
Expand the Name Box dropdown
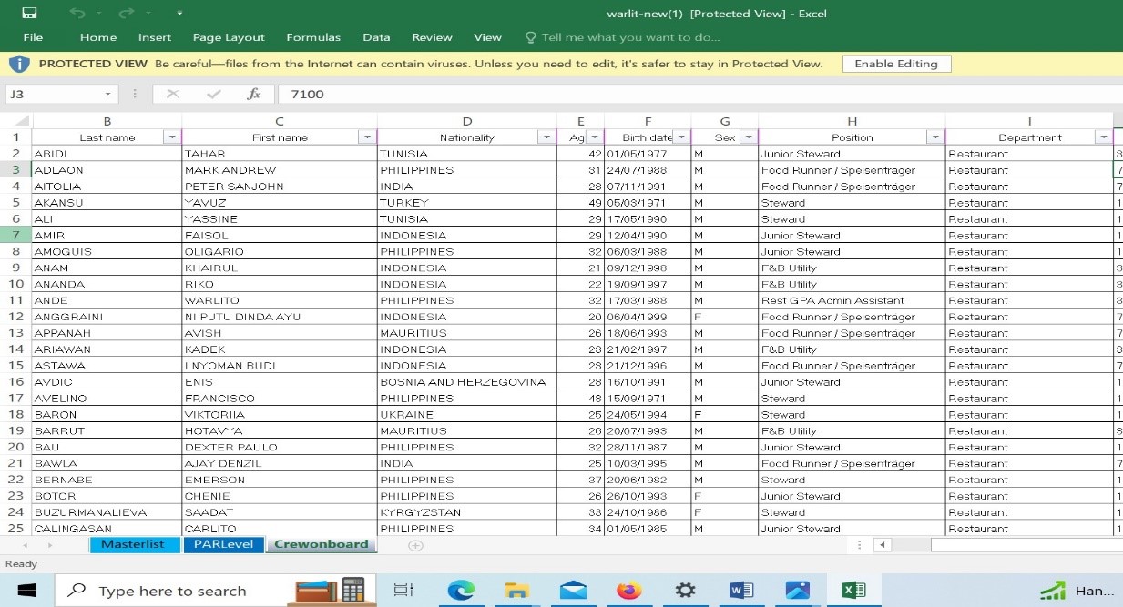coord(108,94)
